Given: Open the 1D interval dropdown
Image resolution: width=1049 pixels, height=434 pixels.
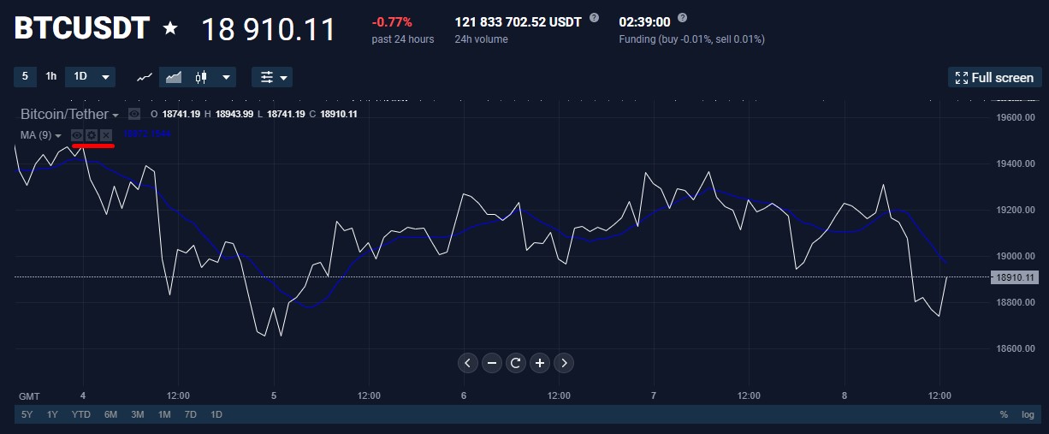Looking at the screenshot, I should point(91,77).
